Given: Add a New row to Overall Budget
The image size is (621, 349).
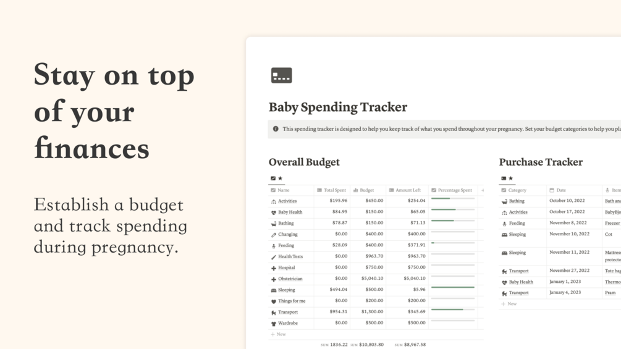Looking at the screenshot, I should point(279,334).
